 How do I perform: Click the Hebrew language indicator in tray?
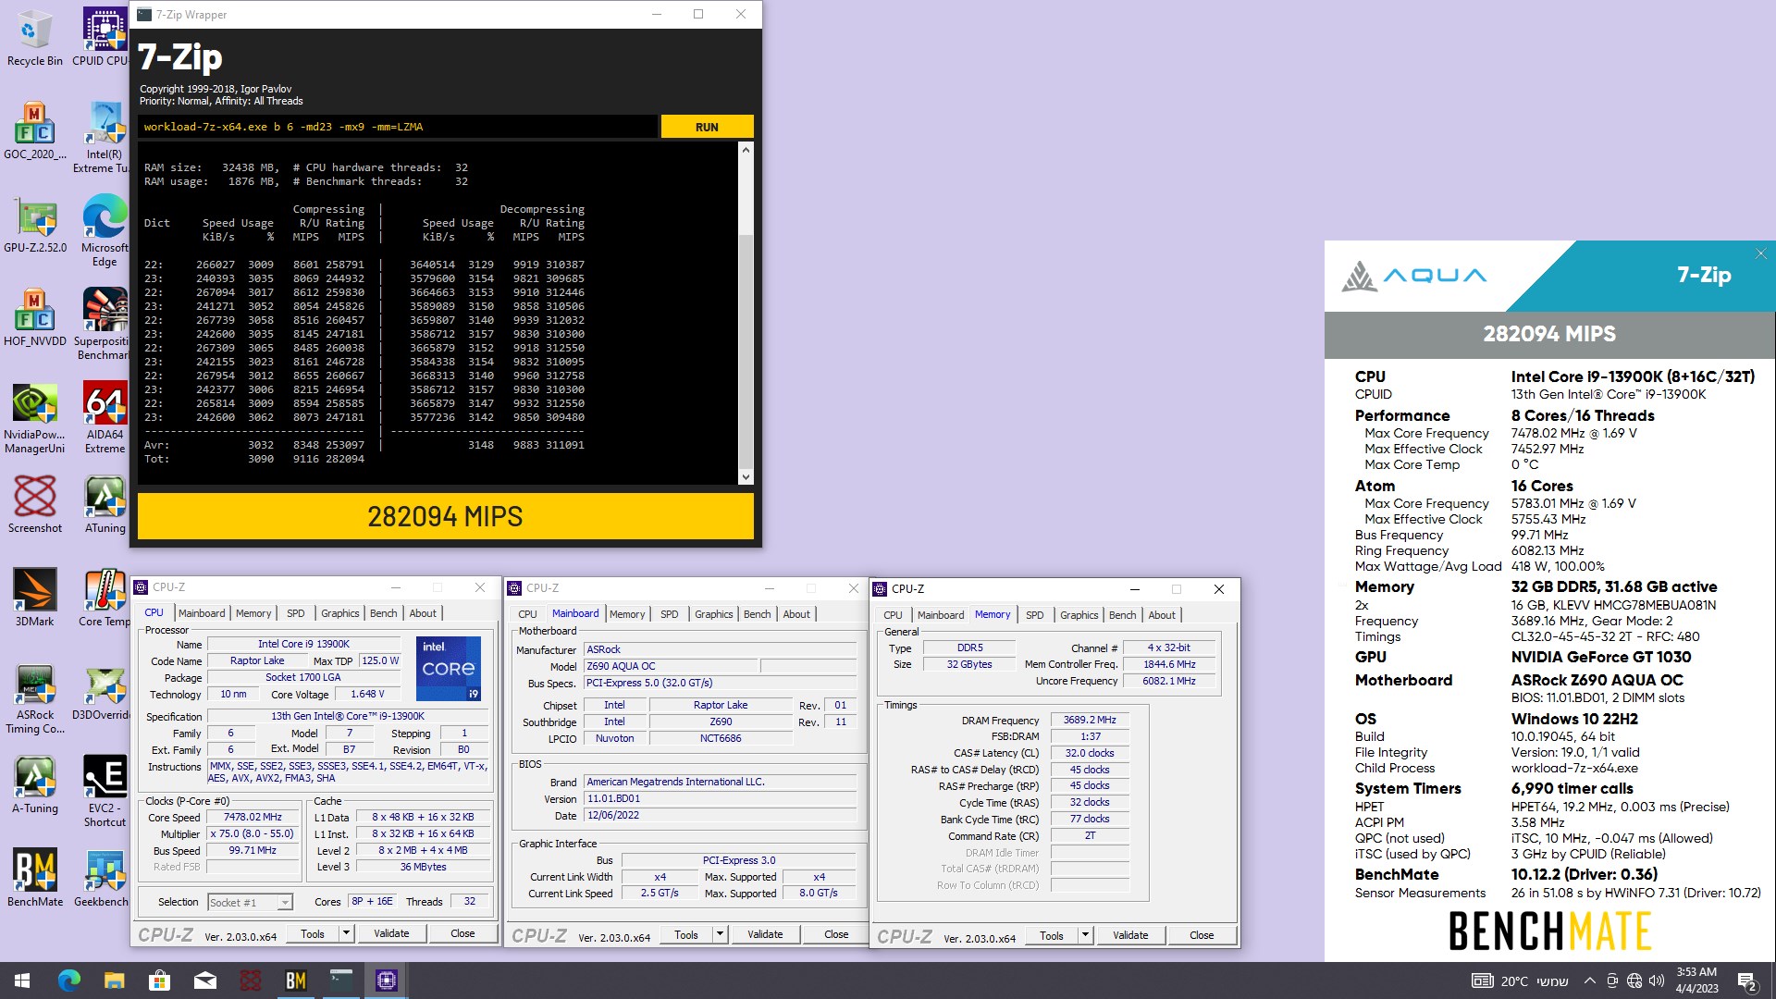(1552, 981)
